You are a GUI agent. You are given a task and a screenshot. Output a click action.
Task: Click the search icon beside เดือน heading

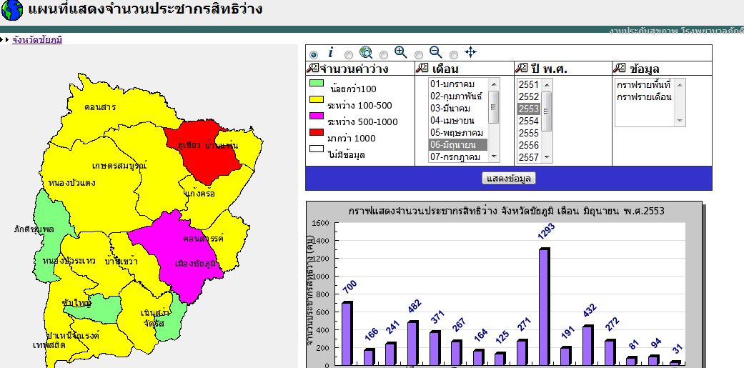[x=422, y=69]
